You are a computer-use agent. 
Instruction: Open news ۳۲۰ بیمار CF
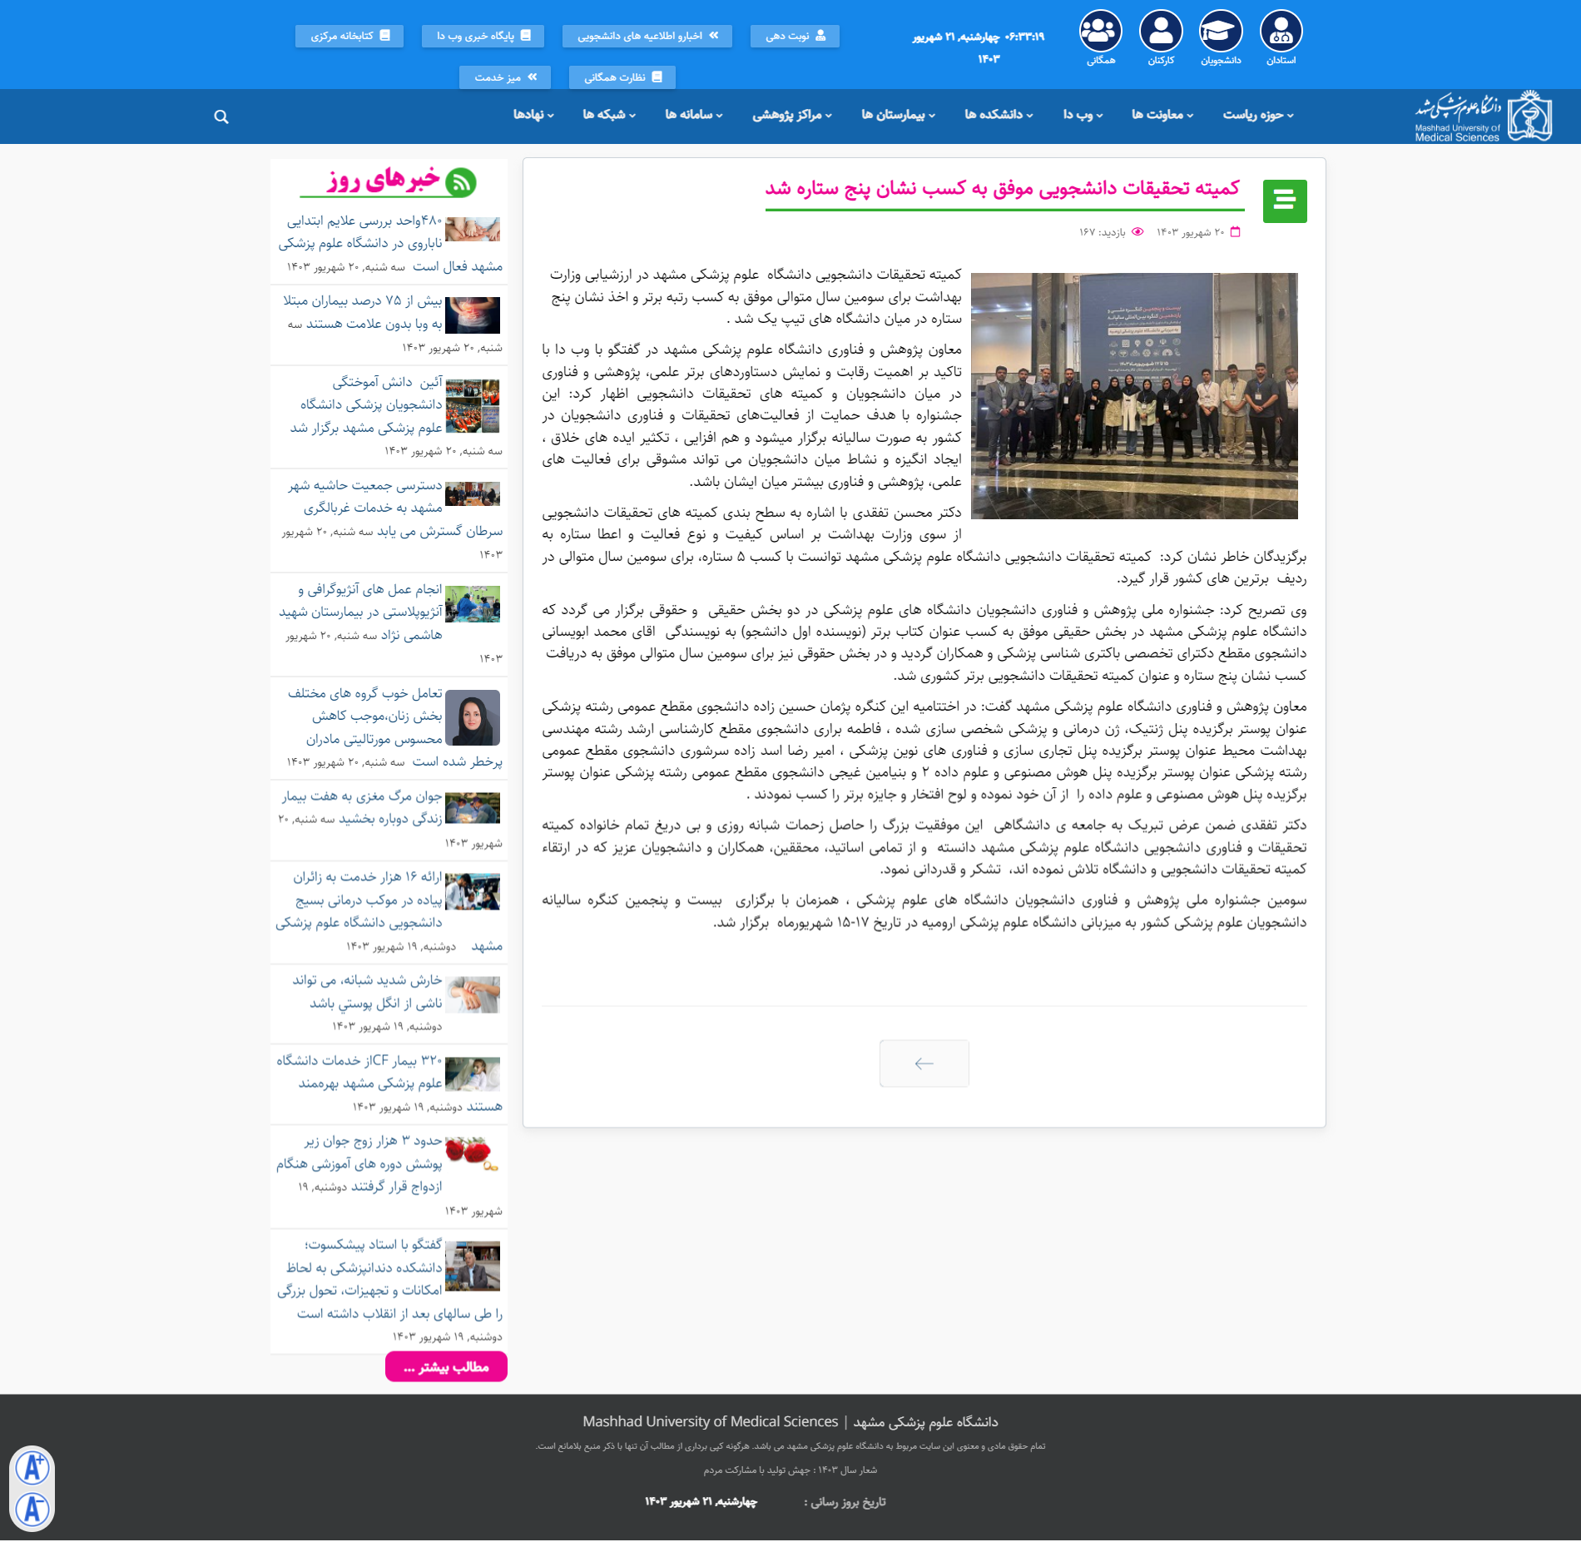pyautogui.click(x=360, y=1083)
